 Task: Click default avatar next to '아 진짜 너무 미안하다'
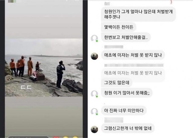point(94,112)
